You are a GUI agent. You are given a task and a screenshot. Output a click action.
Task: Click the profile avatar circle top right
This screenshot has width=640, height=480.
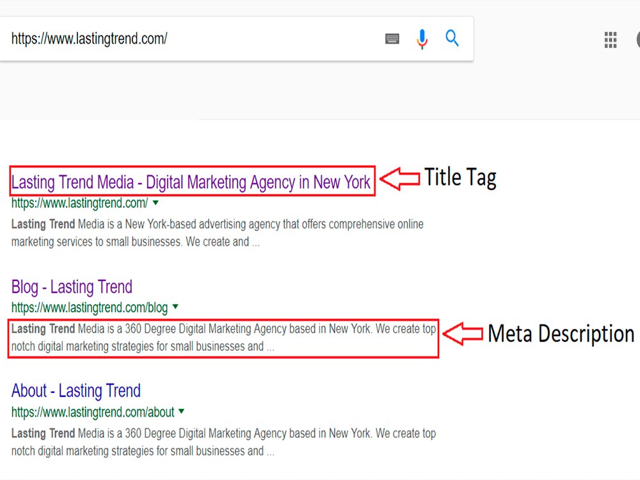(637, 40)
